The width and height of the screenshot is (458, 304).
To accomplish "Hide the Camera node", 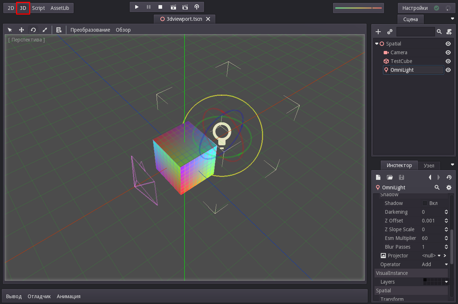I will pyautogui.click(x=448, y=52).
